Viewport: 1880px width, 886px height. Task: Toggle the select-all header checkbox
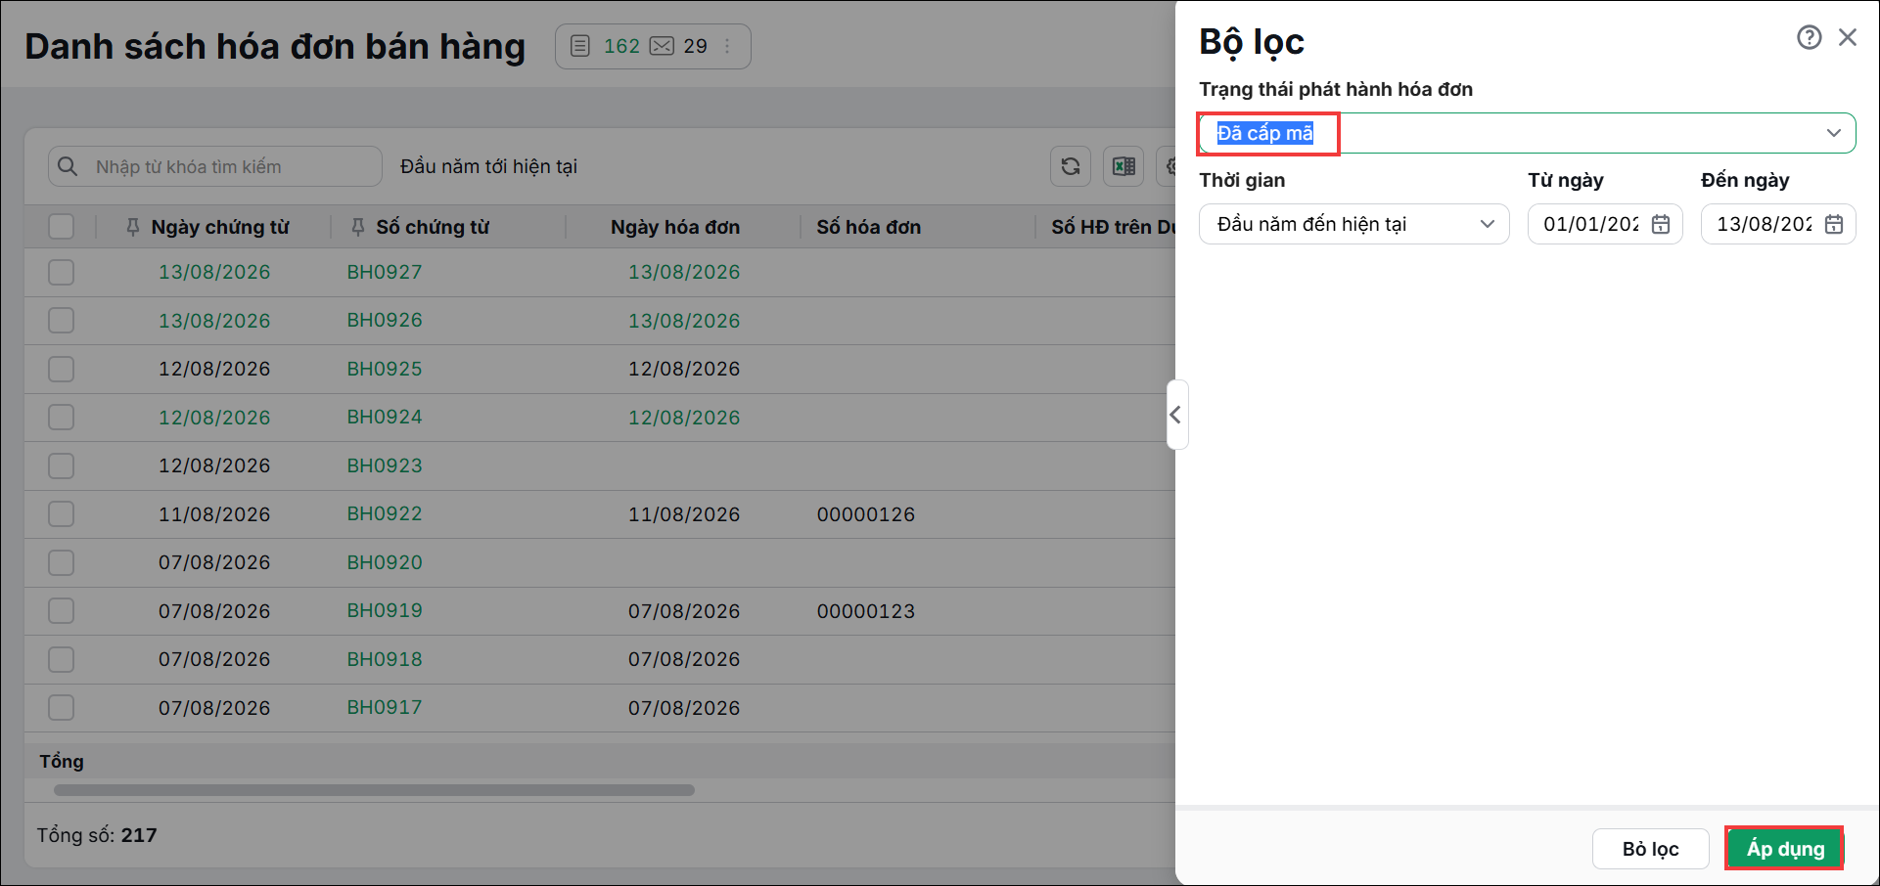(62, 227)
